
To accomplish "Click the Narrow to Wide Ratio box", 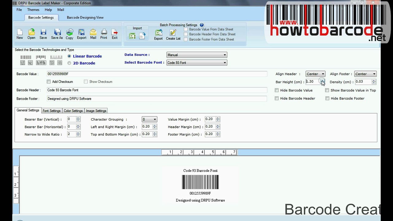I will (x=72, y=134).
